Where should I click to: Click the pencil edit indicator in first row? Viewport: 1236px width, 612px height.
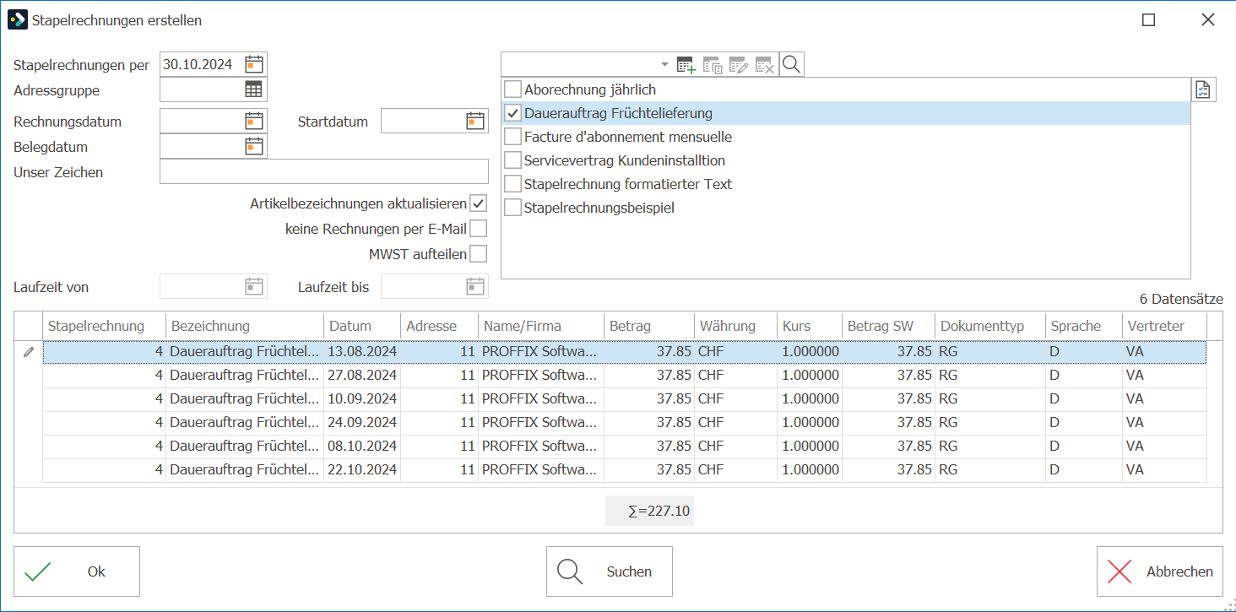click(x=29, y=352)
